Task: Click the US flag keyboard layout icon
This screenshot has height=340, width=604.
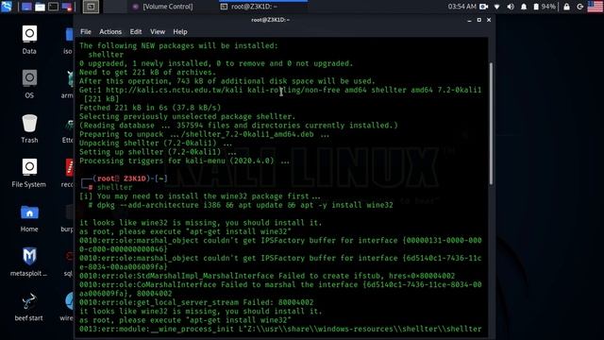Action: coord(596,7)
